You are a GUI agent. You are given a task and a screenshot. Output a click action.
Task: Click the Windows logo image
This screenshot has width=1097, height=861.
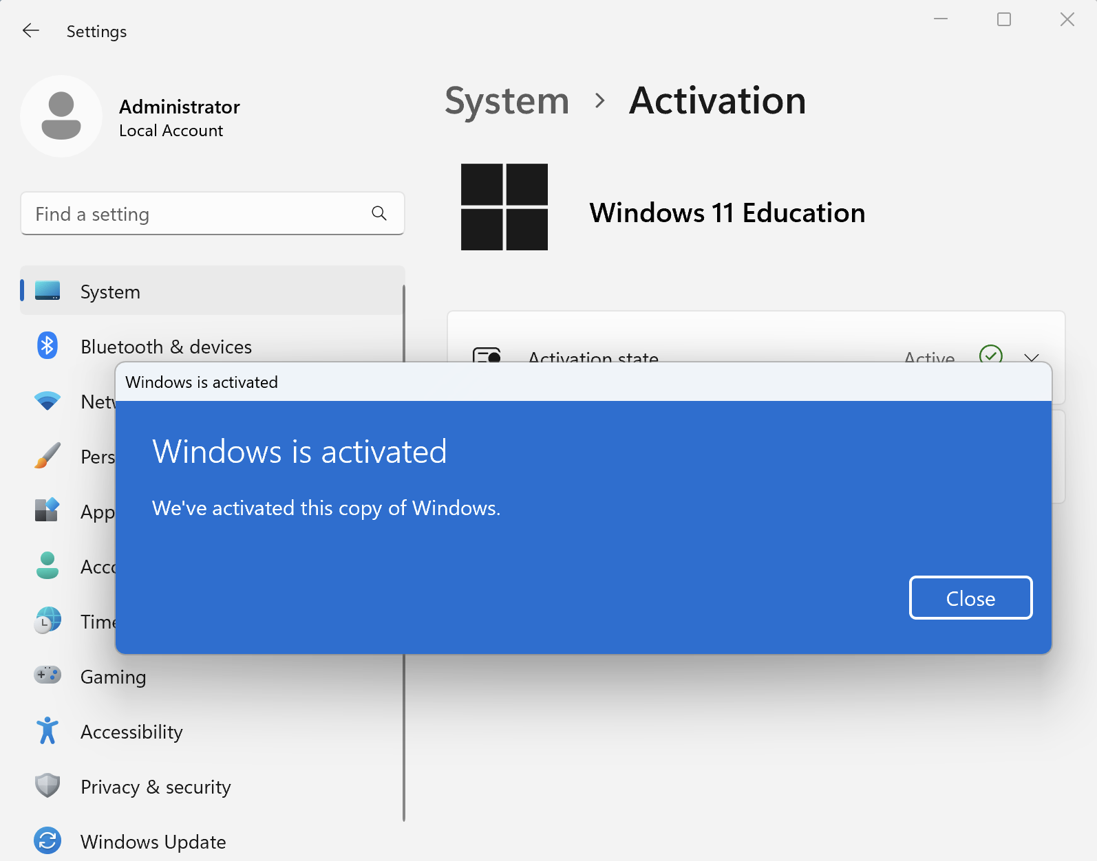click(504, 207)
